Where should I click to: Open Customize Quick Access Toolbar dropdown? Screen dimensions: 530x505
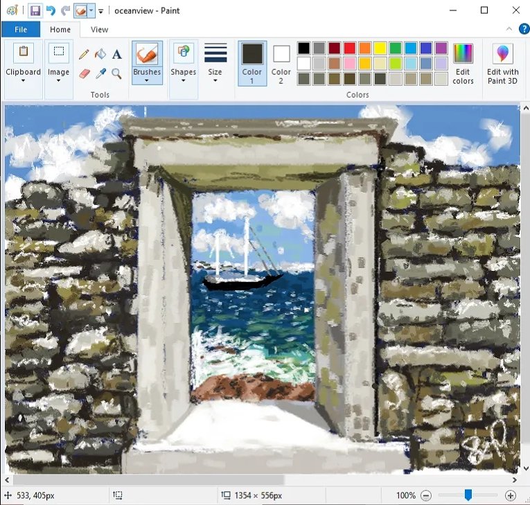click(100, 11)
